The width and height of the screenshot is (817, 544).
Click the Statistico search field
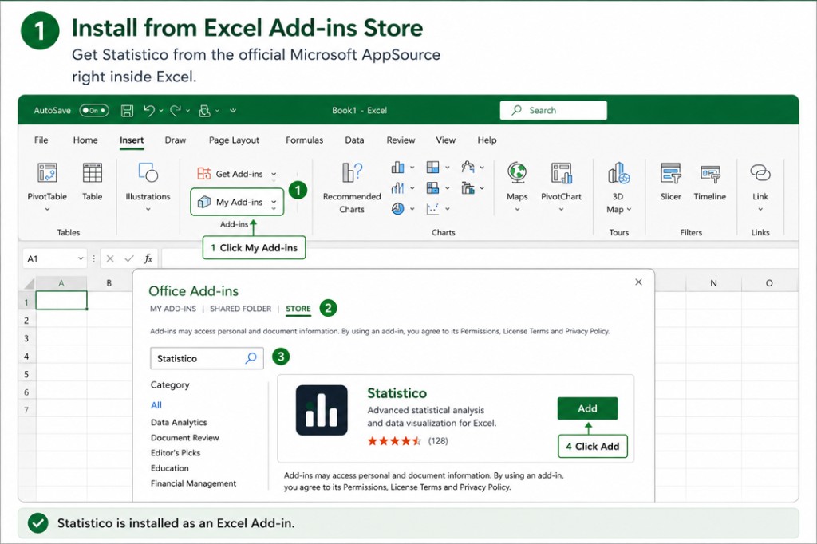[207, 358]
